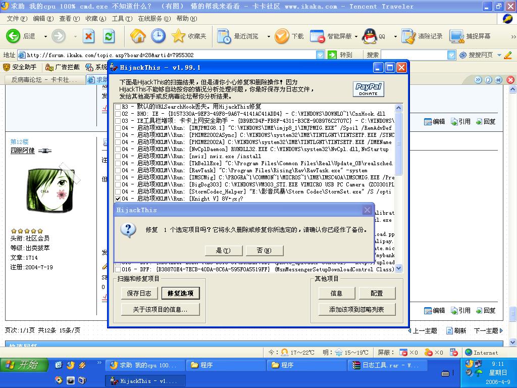This screenshot has width=517, height=388.
Task: Click the green Back arrow icon
Action: 13,36
